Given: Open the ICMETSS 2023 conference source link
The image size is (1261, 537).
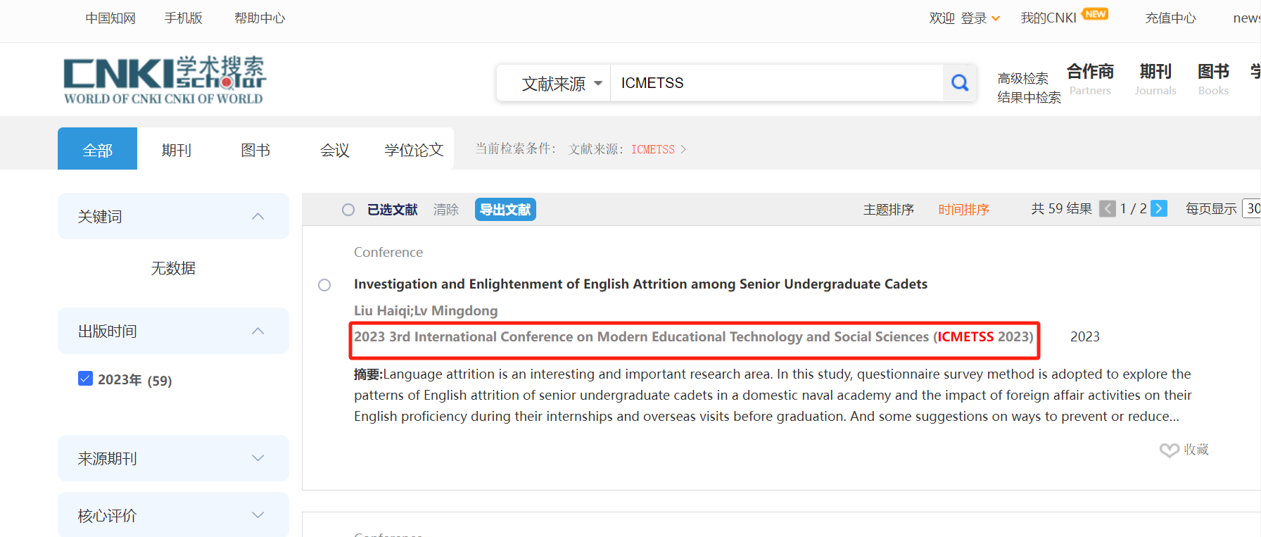Looking at the screenshot, I should [694, 336].
